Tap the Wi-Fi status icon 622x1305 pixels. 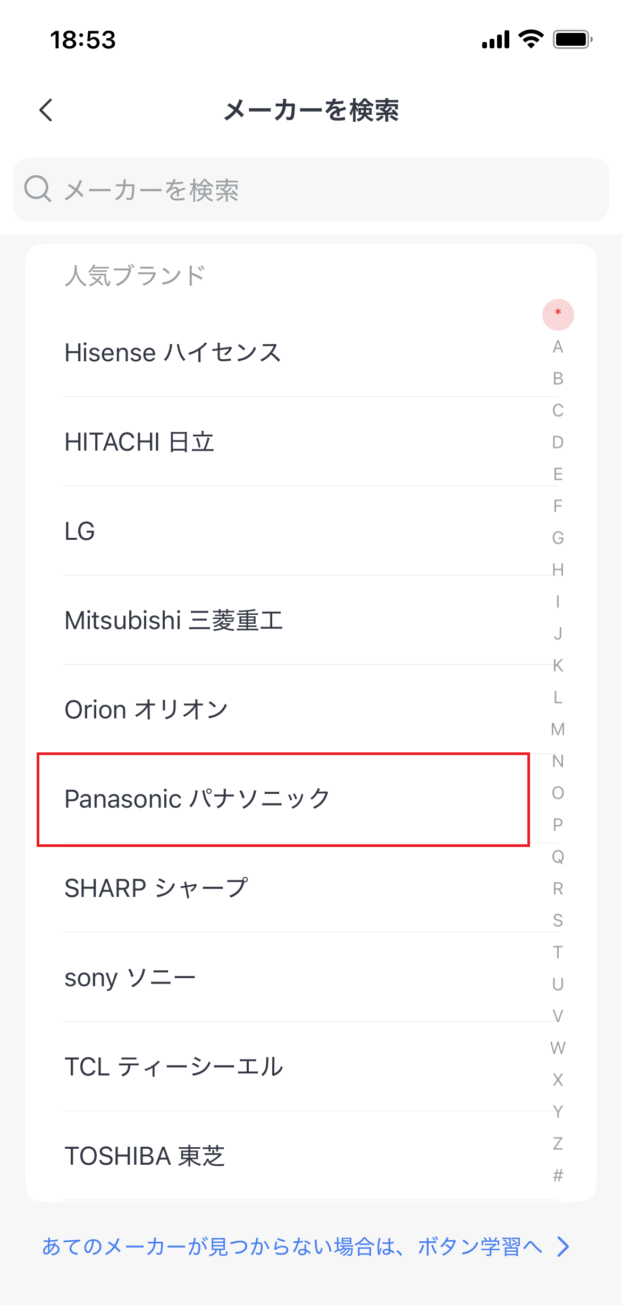[x=531, y=39]
